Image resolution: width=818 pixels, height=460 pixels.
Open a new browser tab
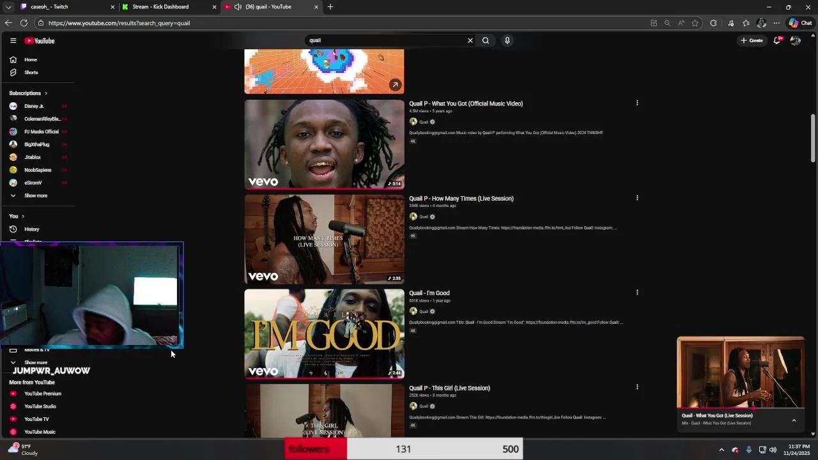click(330, 7)
